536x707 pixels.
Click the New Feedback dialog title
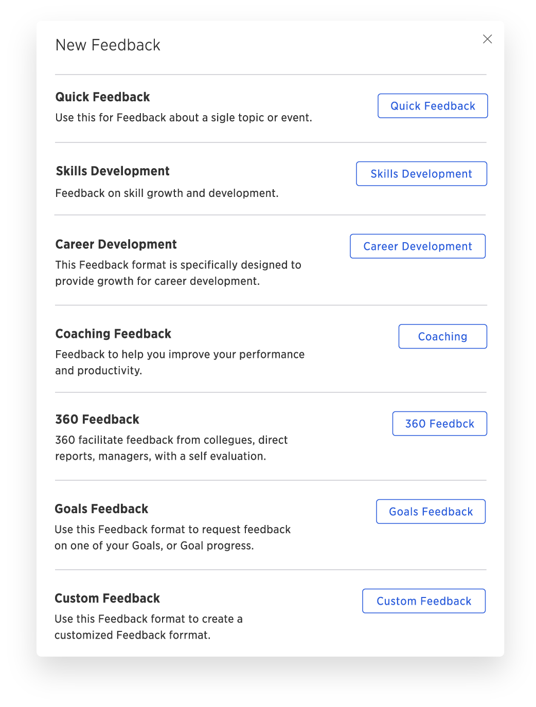click(108, 45)
